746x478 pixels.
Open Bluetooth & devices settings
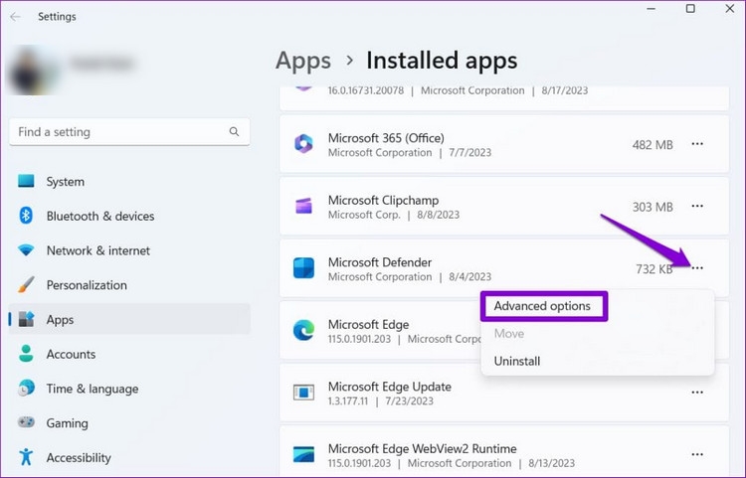(129, 217)
